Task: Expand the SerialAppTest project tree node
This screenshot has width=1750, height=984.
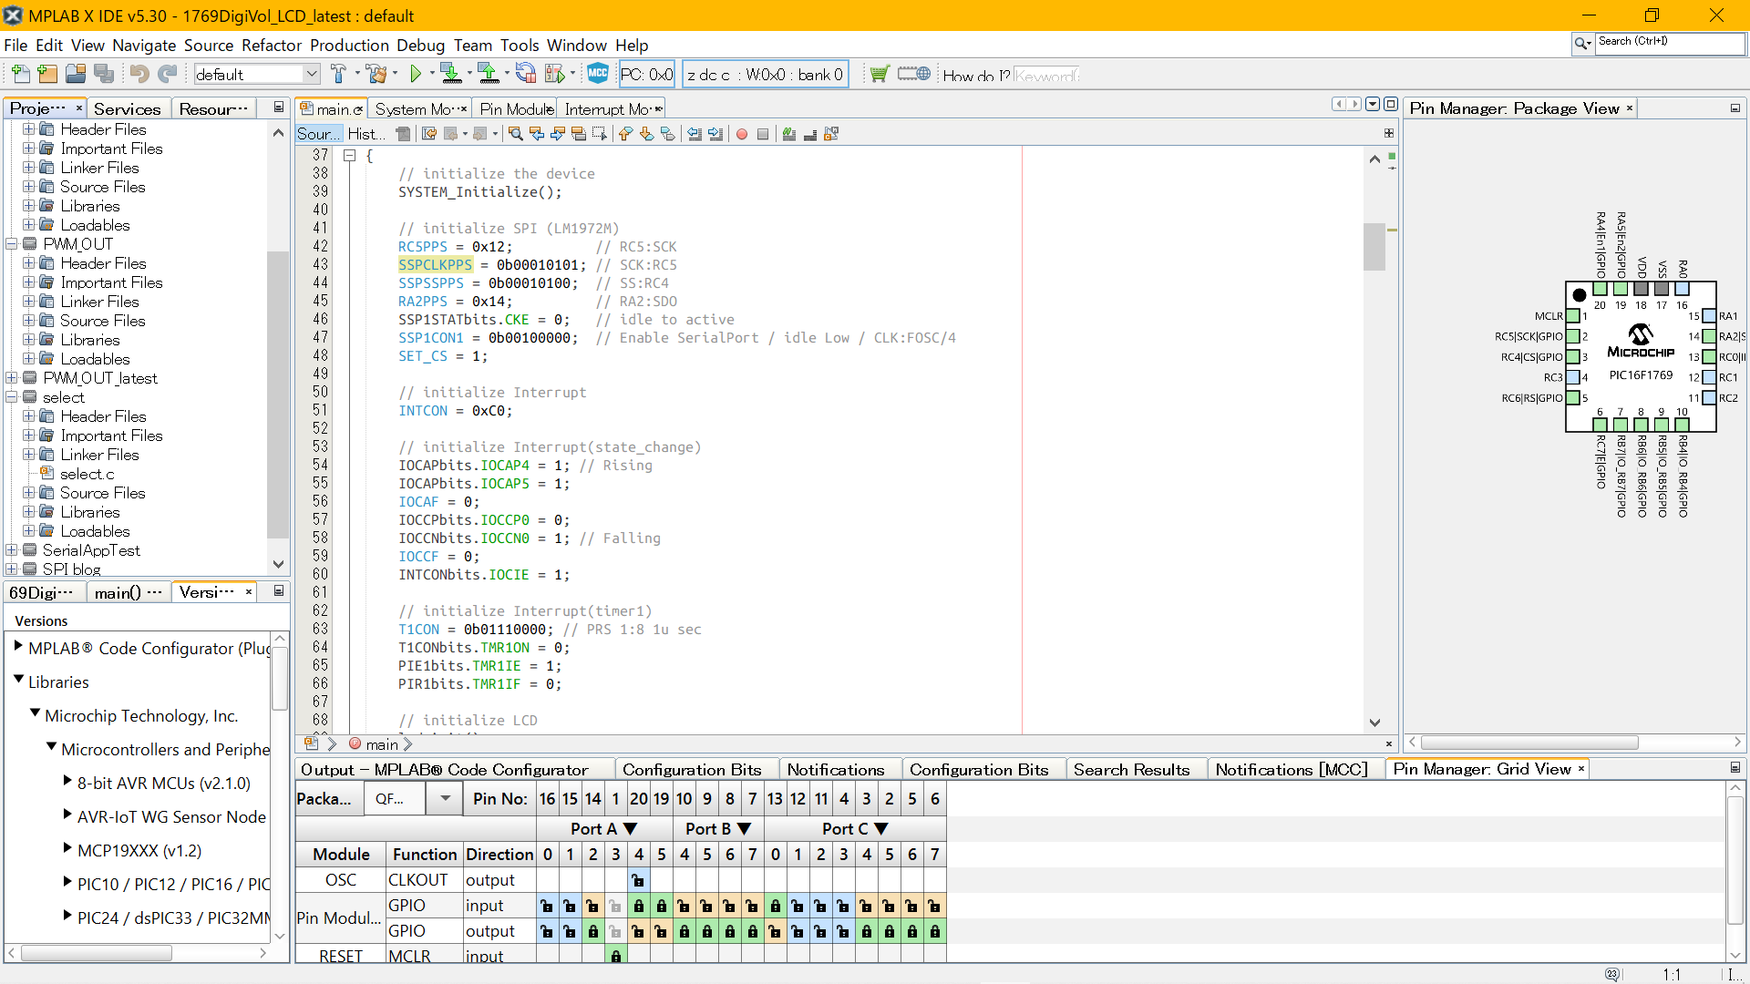Action: [x=12, y=550]
